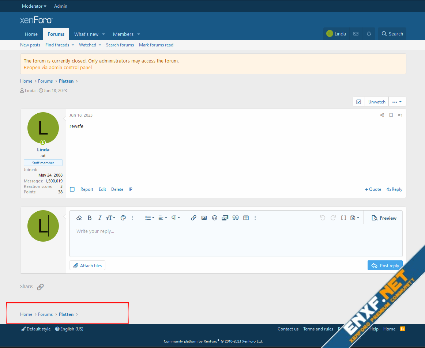
Task: Toggle BB code mode brackets button
Action: click(343, 218)
